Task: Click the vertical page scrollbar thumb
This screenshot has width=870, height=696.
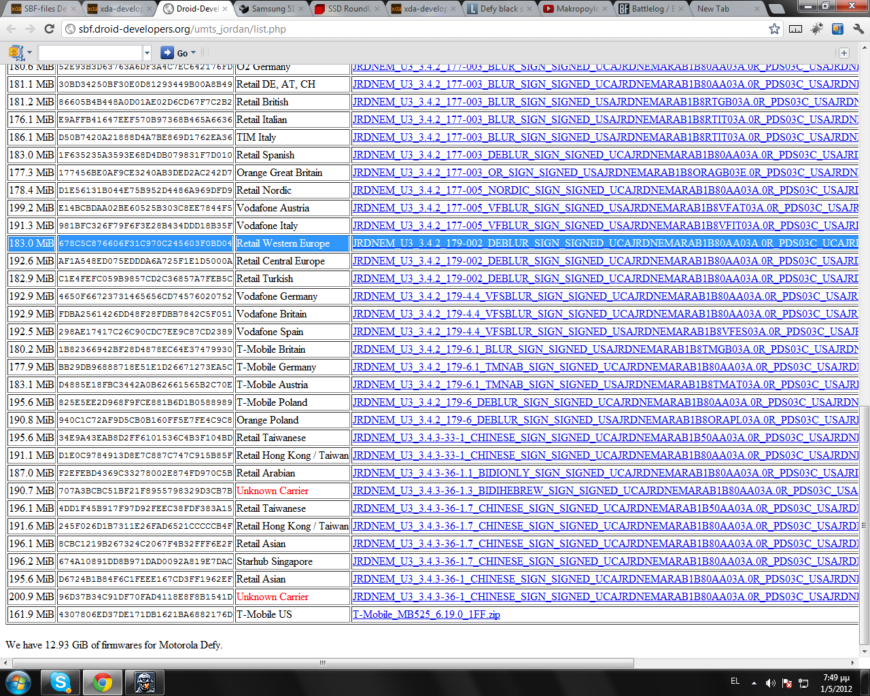Action: (x=864, y=525)
